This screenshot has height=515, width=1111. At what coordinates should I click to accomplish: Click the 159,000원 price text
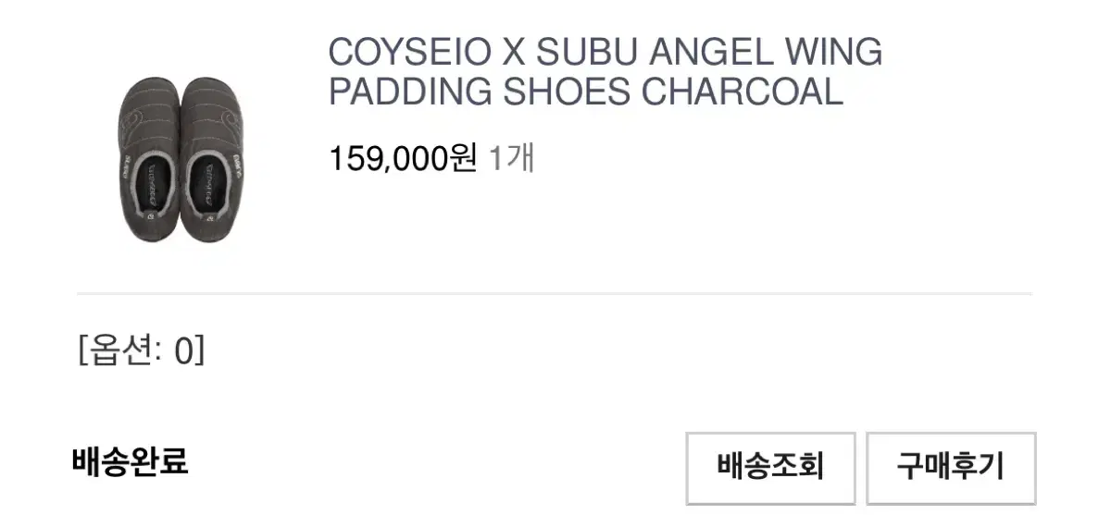403,159
